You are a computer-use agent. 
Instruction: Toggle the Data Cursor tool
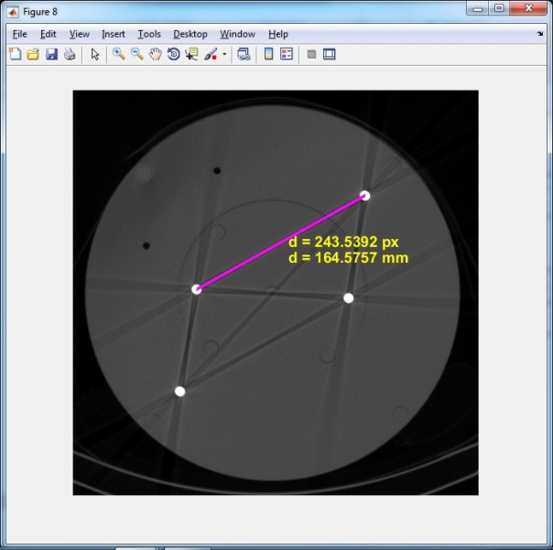click(190, 55)
